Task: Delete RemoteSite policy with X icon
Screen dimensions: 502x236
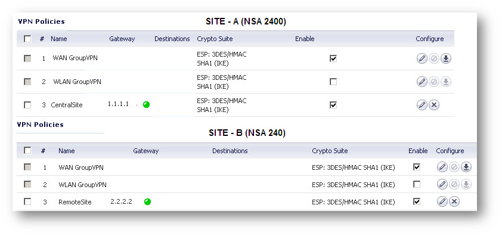Action: click(454, 202)
